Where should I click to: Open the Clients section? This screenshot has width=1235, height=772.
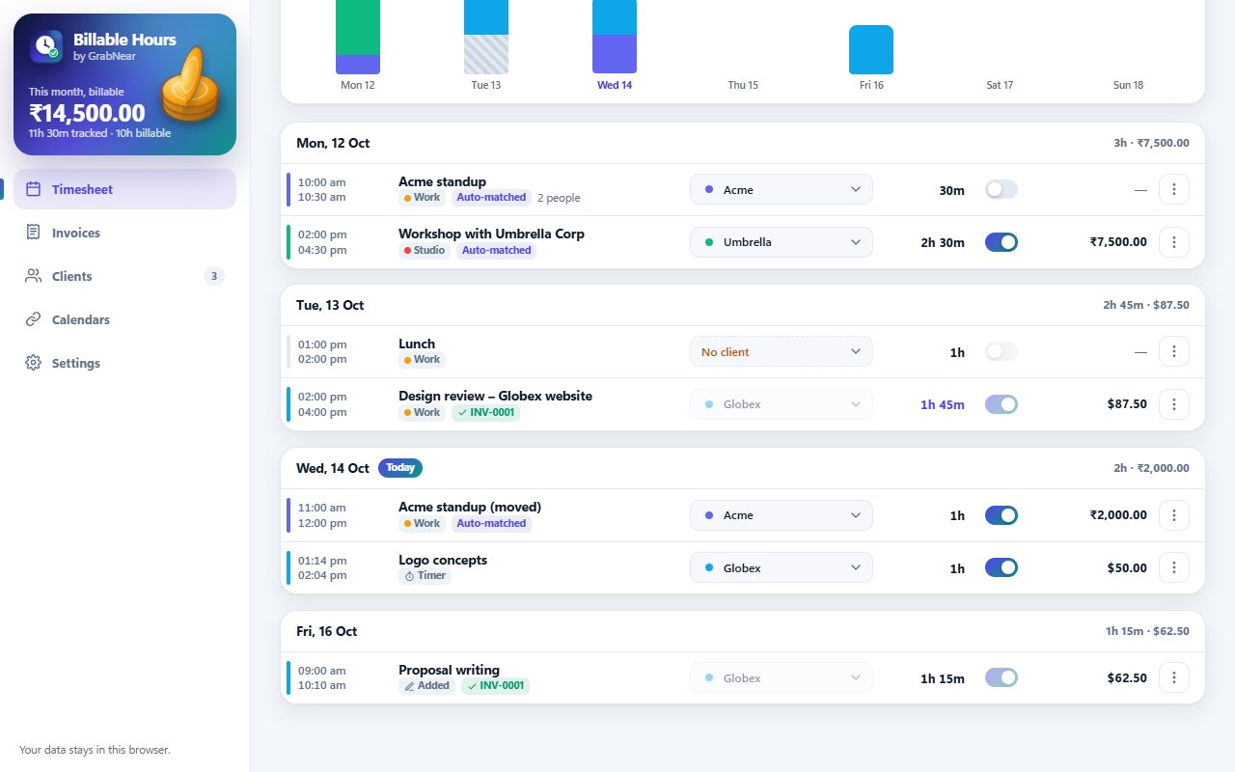point(124,276)
